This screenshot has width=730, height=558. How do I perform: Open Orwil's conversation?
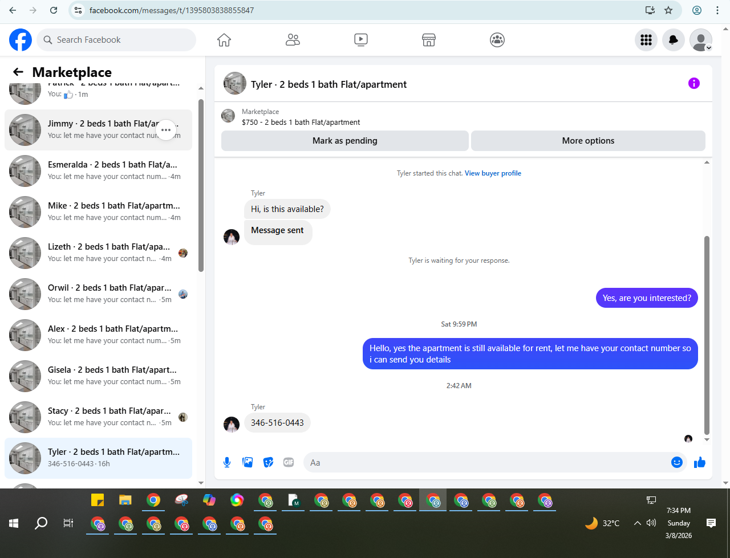98,294
